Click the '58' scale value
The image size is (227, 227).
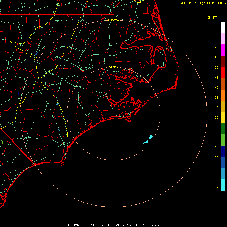tap(217, 48)
